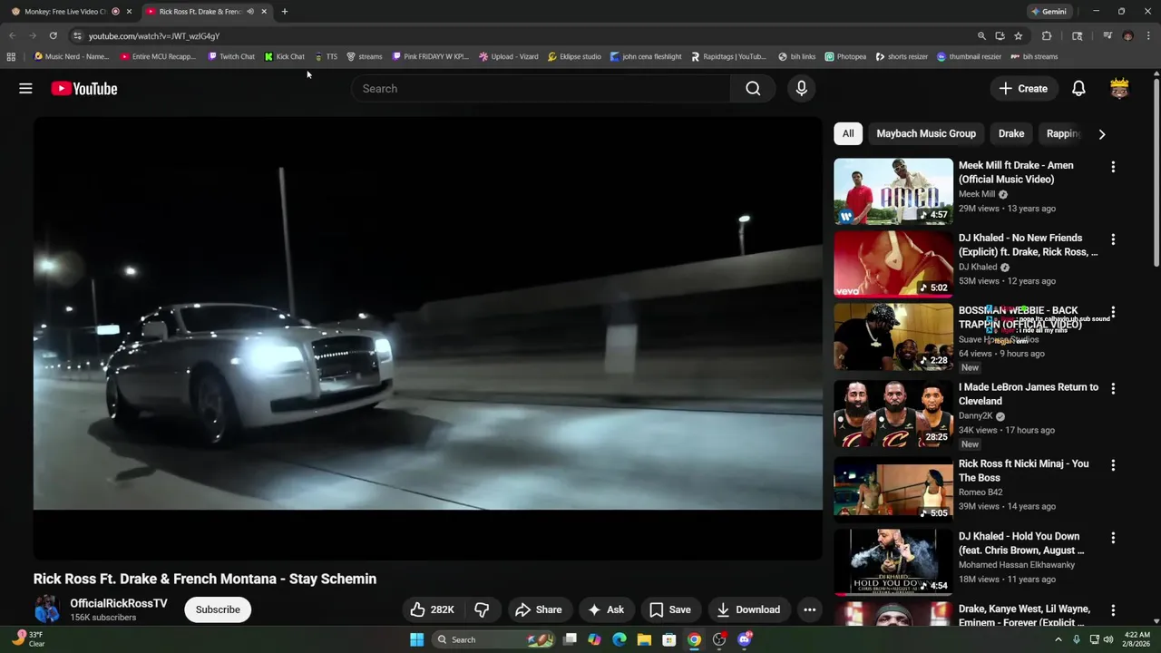Viewport: 1161px width, 653px height.
Task: Open options for Hold You Down video
Action: pos(1113,538)
